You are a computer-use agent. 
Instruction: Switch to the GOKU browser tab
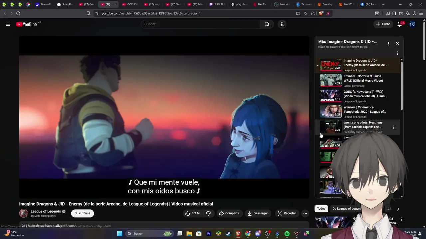tap(130, 4)
